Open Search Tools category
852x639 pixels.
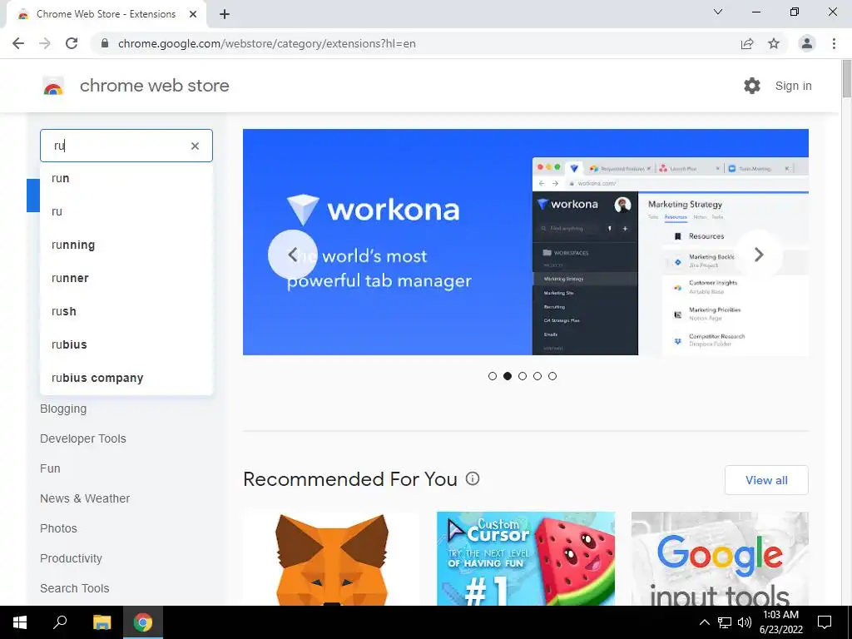click(x=74, y=588)
